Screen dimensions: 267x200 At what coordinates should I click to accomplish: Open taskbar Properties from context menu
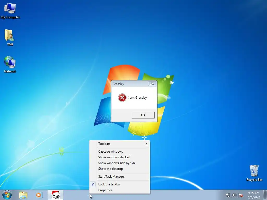point(119,190)
